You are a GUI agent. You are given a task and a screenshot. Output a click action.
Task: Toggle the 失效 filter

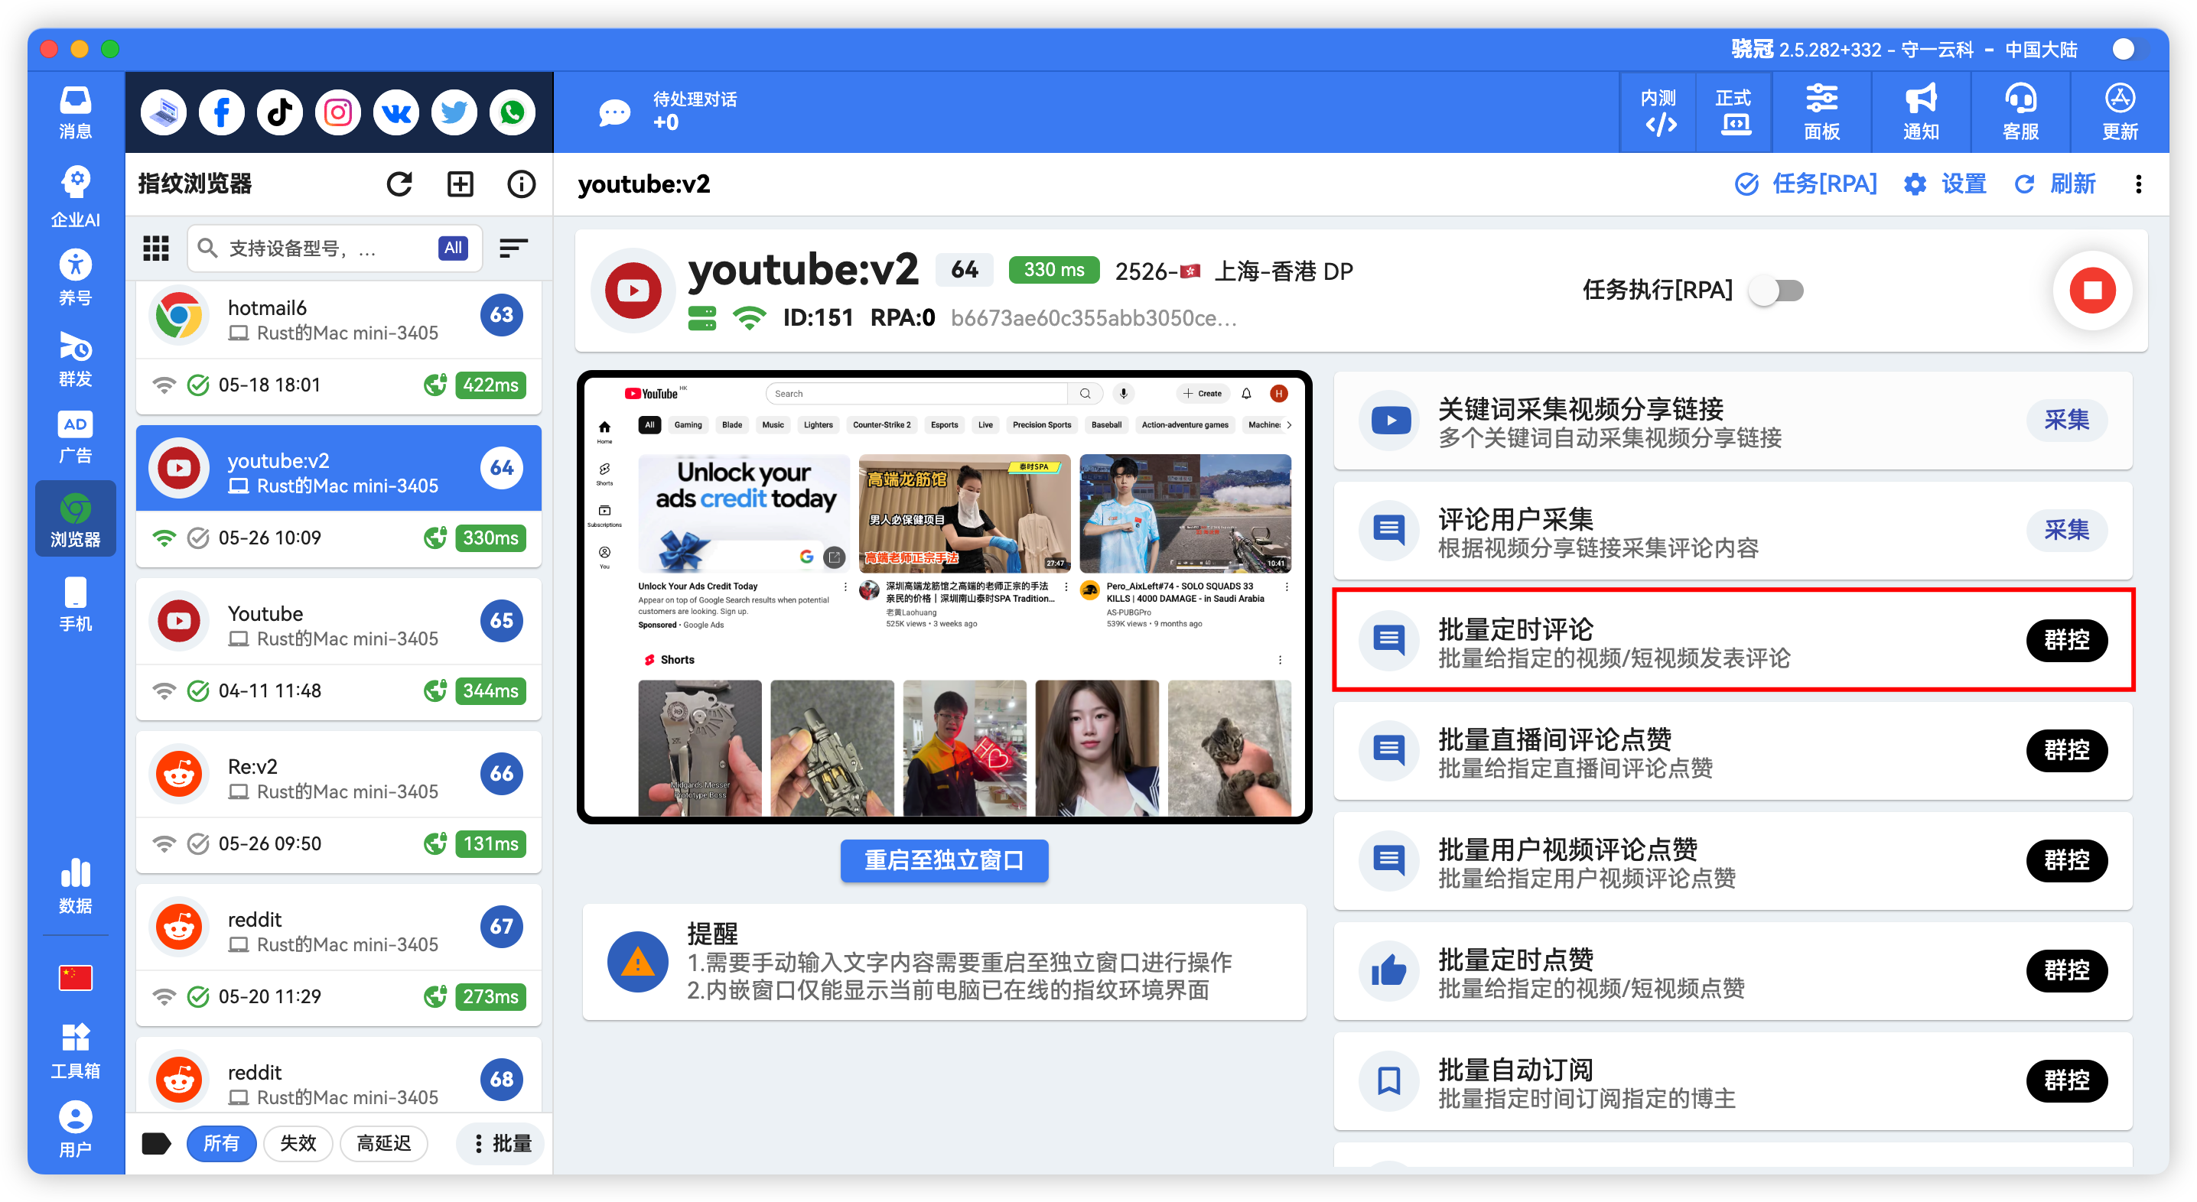tap(298, 1143)
